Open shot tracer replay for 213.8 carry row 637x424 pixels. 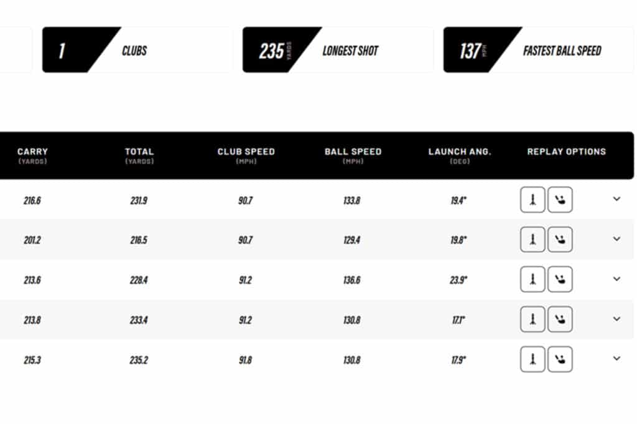coord(532,319)
